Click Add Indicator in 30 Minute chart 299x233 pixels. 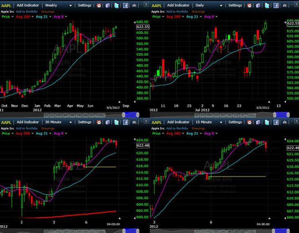[28, 122]
